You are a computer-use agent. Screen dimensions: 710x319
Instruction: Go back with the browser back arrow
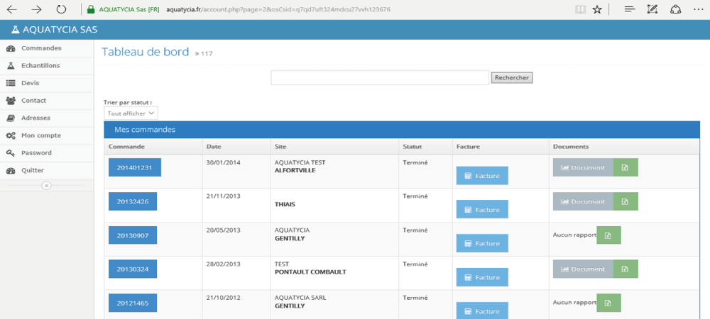point(12,9)
